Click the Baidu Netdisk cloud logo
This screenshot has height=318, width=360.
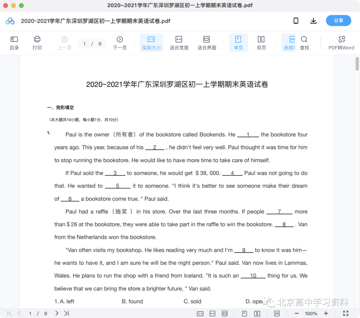[x=10, y=21]
